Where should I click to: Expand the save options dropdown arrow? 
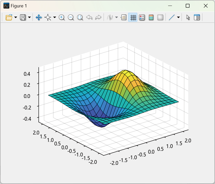tap(29, 17)
